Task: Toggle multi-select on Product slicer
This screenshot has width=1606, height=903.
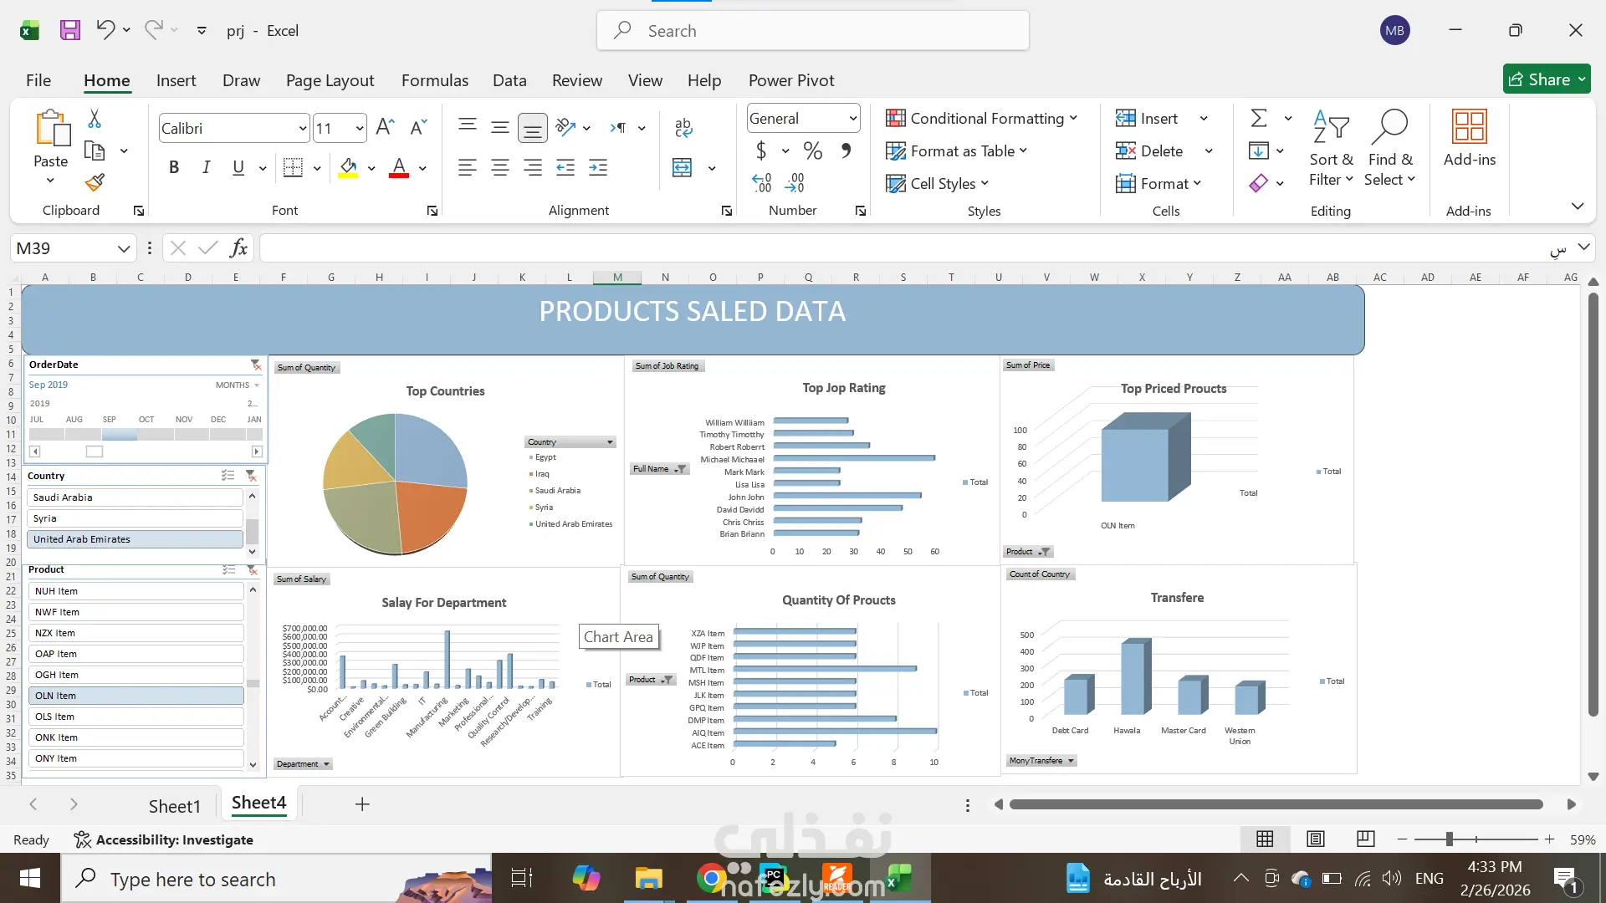Action: (228, 569)
